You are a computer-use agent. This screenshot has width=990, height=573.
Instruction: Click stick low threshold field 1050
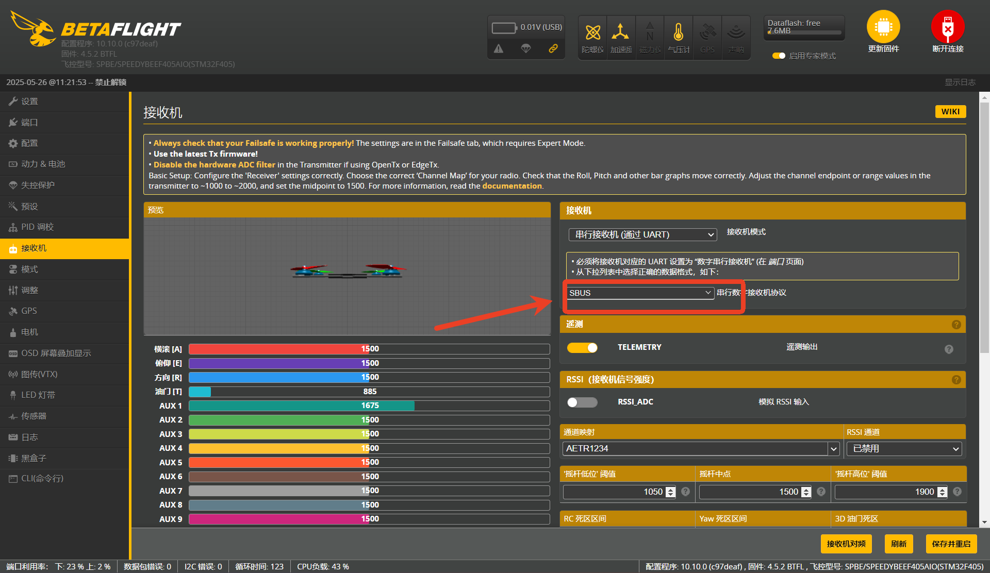coord(619,492)
